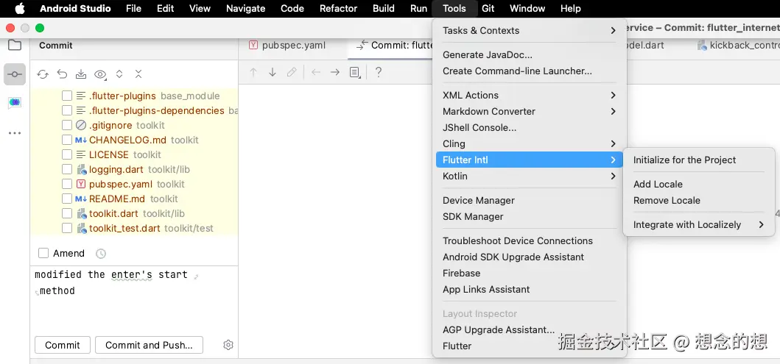
Task: Enable the Amend checkbox
Action: click(43, 253)
